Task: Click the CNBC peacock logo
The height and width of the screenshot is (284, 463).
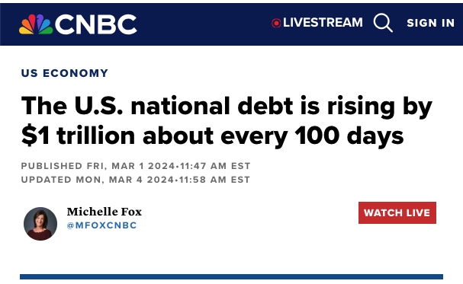Action: tap(36, 24)
